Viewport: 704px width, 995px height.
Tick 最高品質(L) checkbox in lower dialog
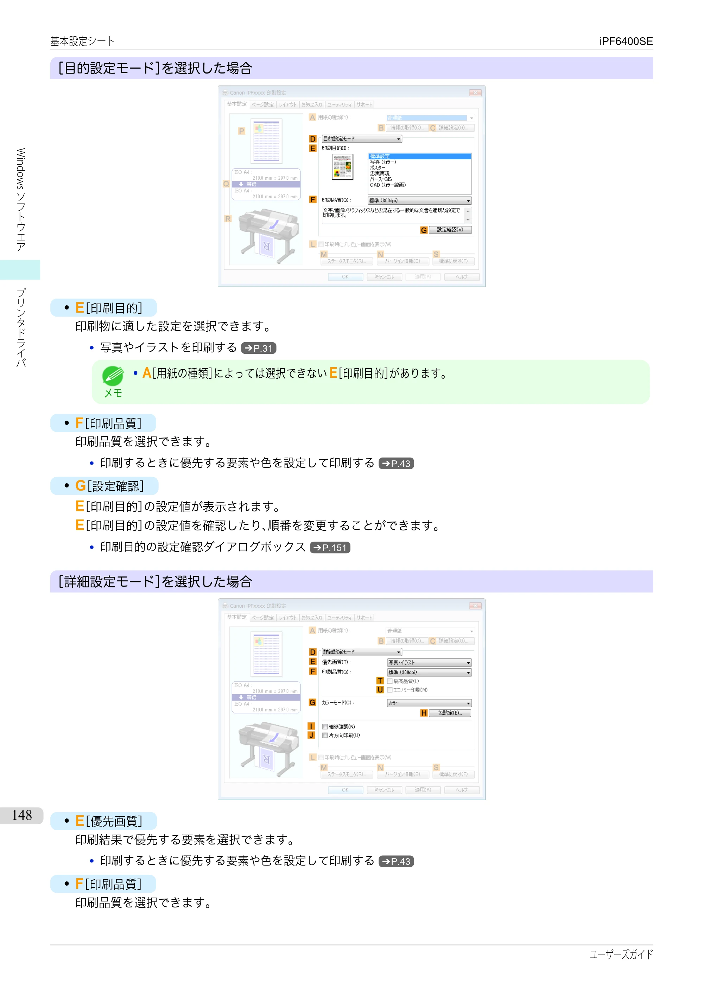pyautogui.click(x=389, y=681)
